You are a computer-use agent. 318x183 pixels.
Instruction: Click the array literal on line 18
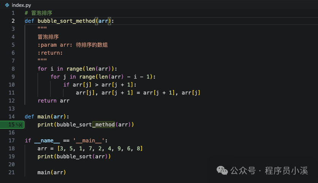pos(100,148)
